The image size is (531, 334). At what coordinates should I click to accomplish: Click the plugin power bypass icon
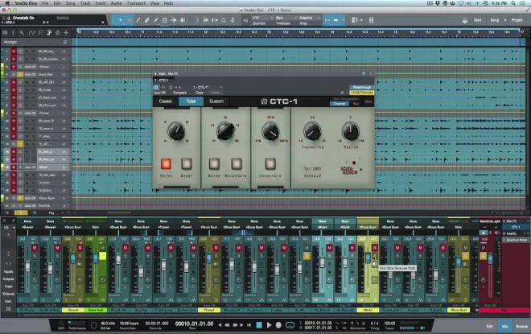click(156, 88)
